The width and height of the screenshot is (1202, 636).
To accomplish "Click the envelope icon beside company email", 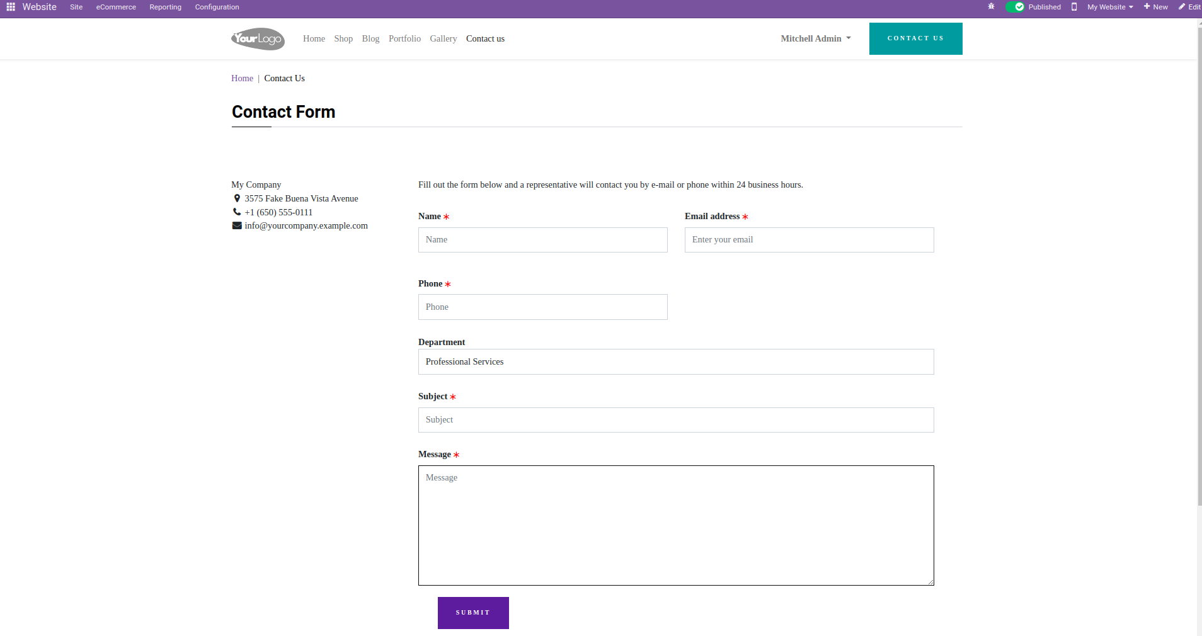I will point(237,225).
